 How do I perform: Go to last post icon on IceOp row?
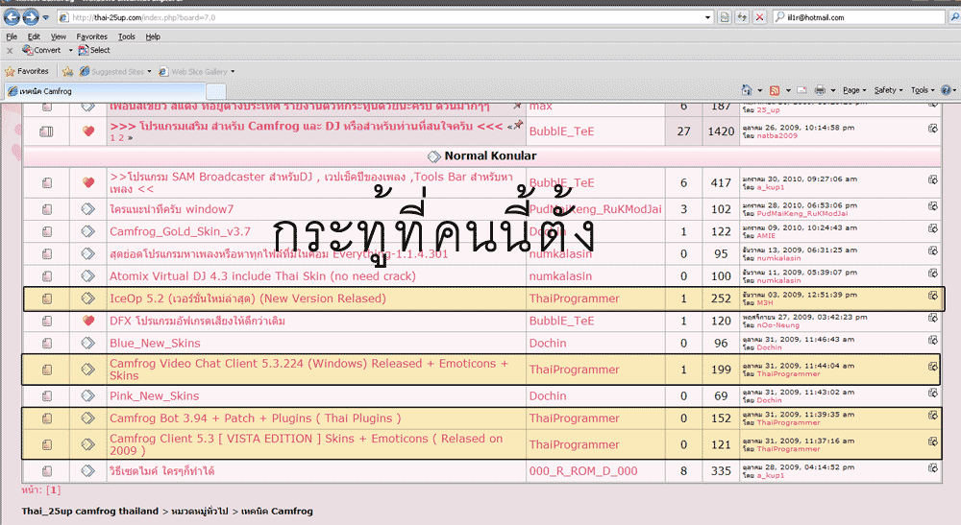coord(933,296)
